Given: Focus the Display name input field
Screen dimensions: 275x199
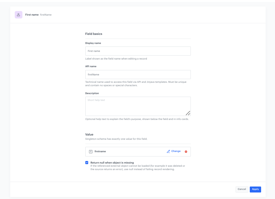Looking at the screenshot, I should click(138, 51).
